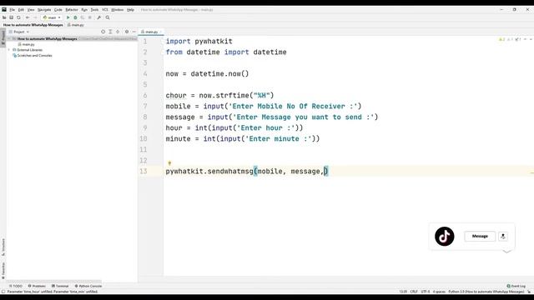Click the TikTok logo in overlay

[444, 236]
